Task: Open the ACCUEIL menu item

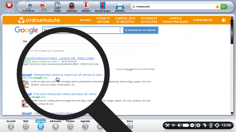Action: point(85,20)
